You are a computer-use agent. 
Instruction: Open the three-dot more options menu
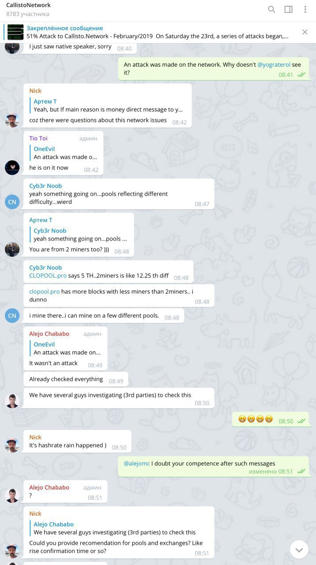[305, 9]
